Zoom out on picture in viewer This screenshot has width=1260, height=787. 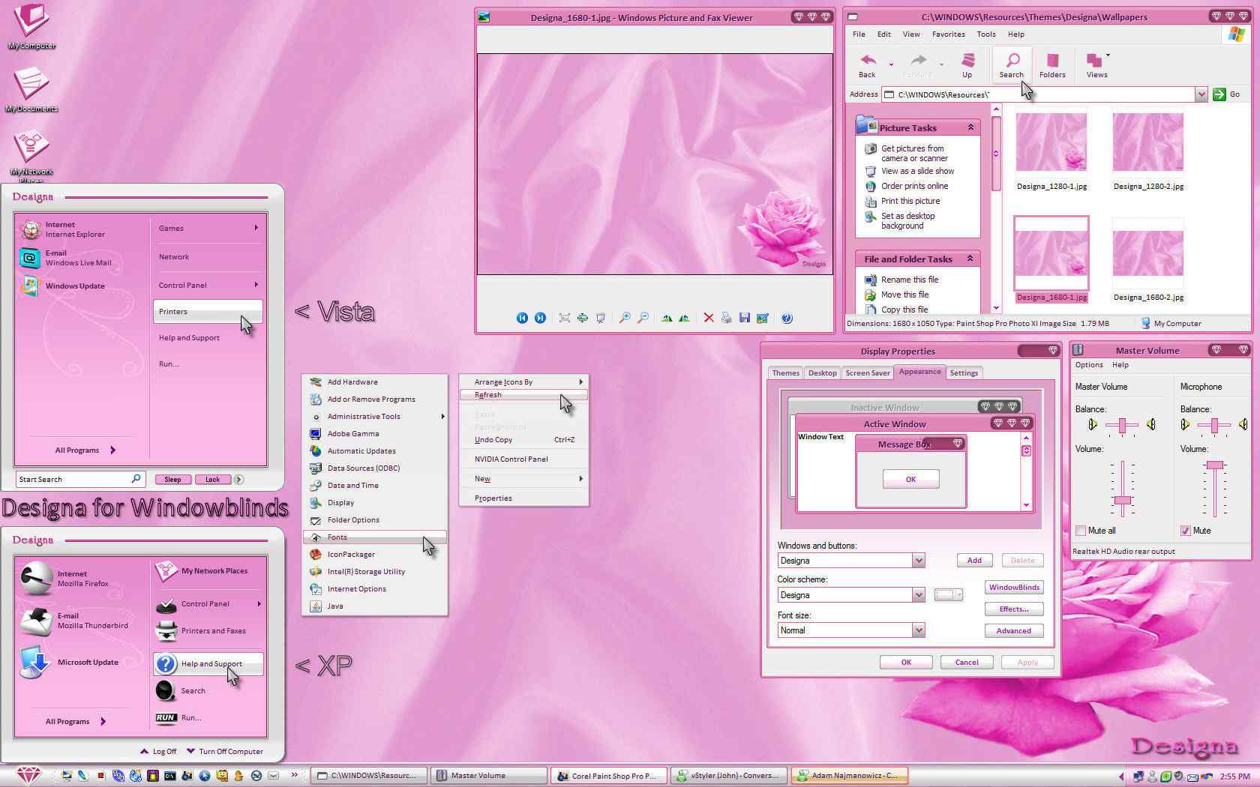point(643,318)
